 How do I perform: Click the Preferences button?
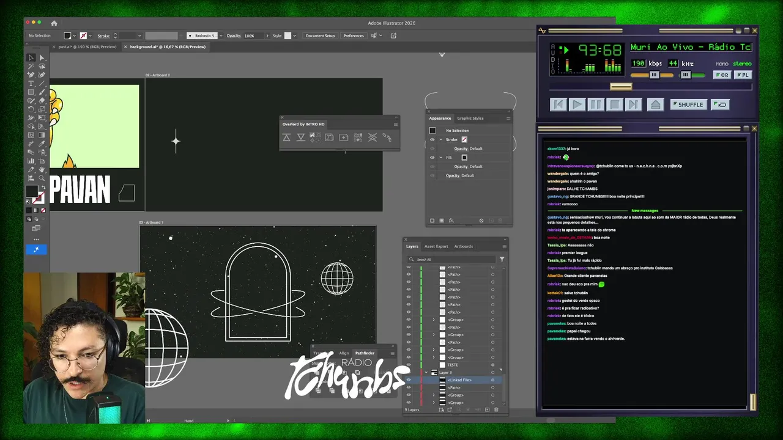coord(353,35)
